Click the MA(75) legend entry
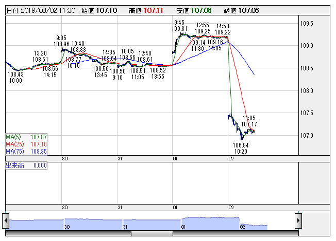The image size is (336, 241). pos(26,152)
